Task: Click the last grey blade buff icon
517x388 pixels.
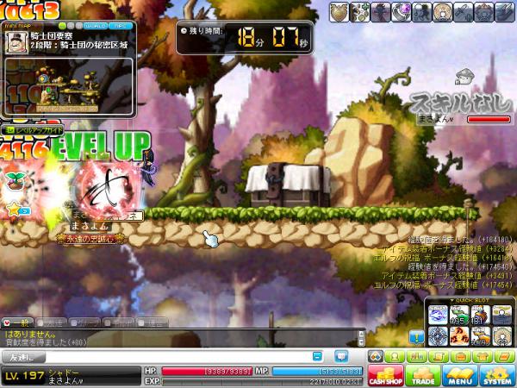Action: click(x=504, y=13)
